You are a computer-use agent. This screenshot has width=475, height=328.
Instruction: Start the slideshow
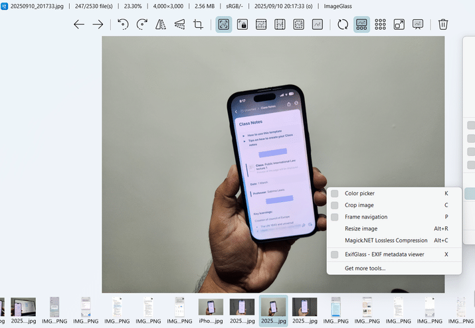click(418, 25)
